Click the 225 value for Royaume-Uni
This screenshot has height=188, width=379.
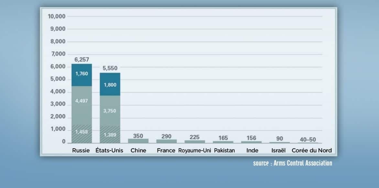[x=194, y=137]
